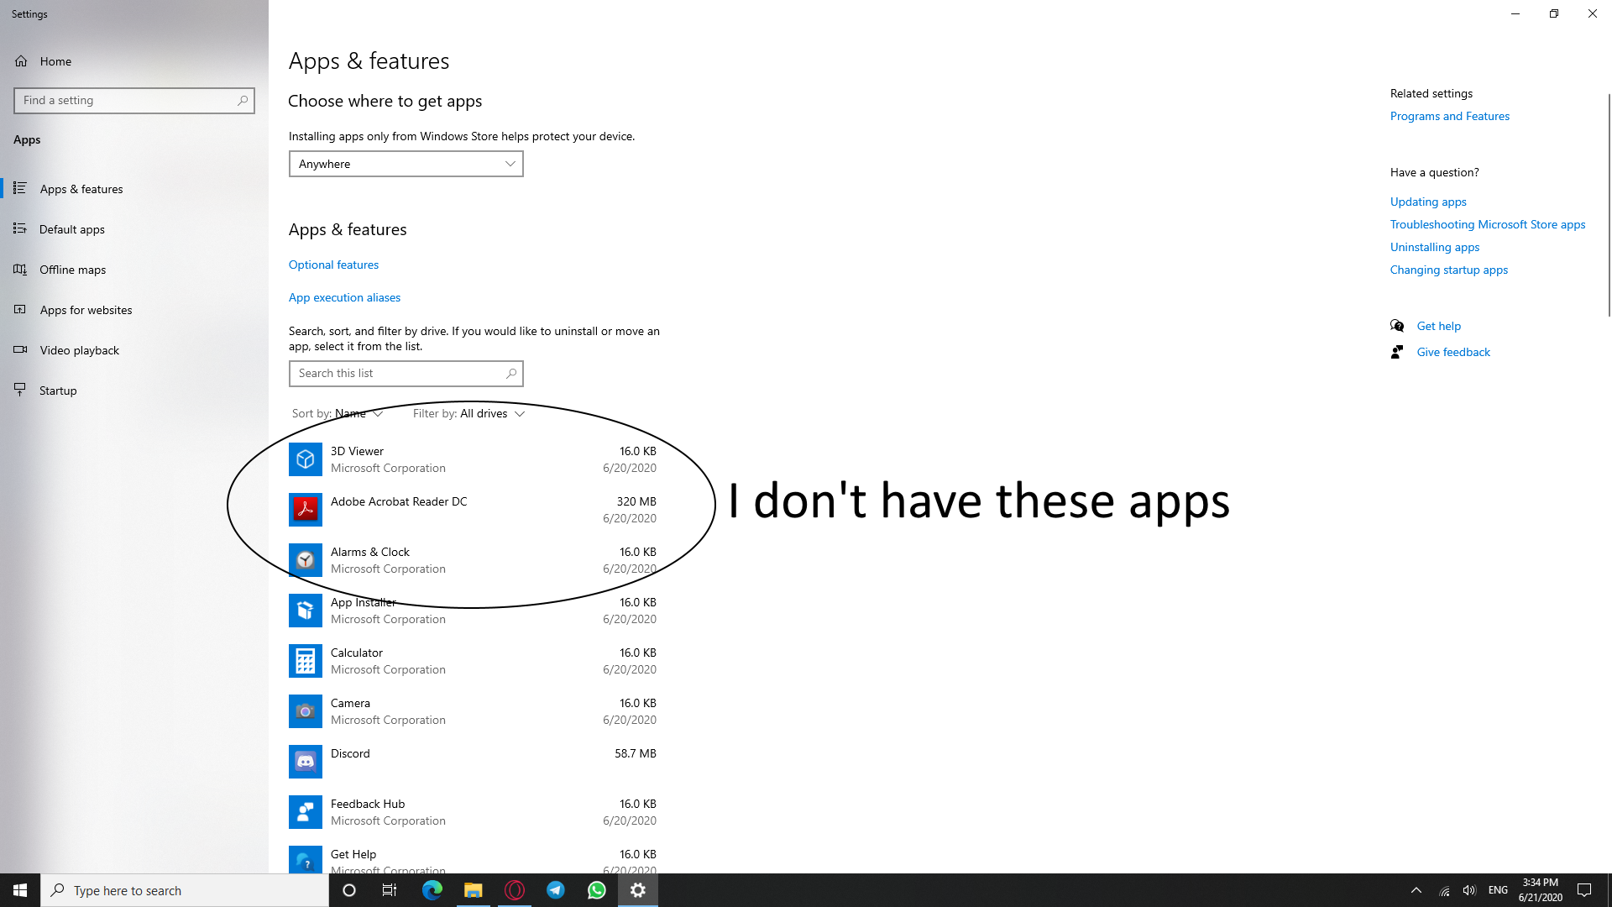
Task: Go to Offline maps section
Action: [x=134, y=270]
